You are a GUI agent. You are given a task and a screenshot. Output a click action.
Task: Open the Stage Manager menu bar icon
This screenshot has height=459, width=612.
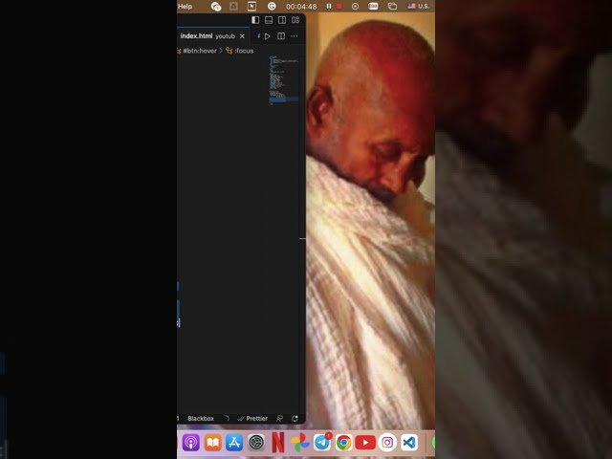[392, 7]
